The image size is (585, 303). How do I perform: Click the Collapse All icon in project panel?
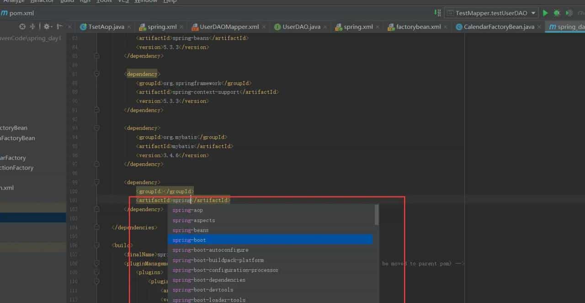32,27
